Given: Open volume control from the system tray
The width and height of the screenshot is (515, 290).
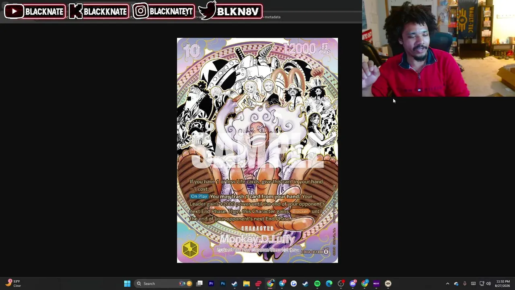Looking at the screenshot, I should (489, 284).
